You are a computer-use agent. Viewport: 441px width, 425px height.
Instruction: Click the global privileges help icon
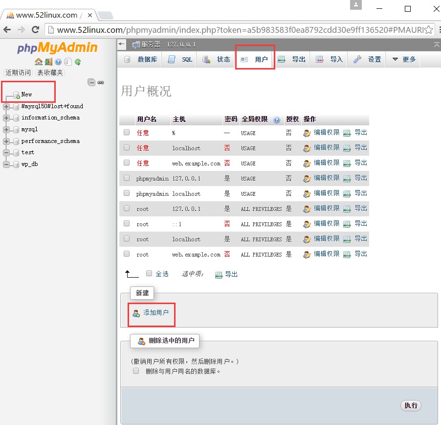(277, 120)
